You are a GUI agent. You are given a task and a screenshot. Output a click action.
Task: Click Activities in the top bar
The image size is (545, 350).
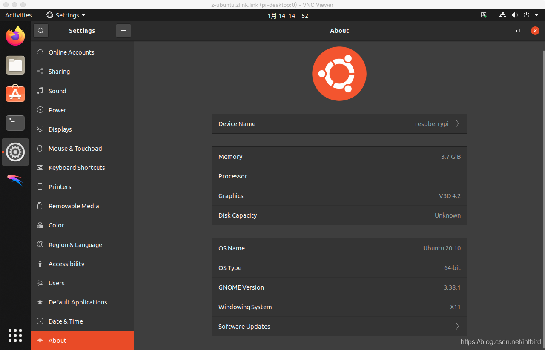click(18, 15)
